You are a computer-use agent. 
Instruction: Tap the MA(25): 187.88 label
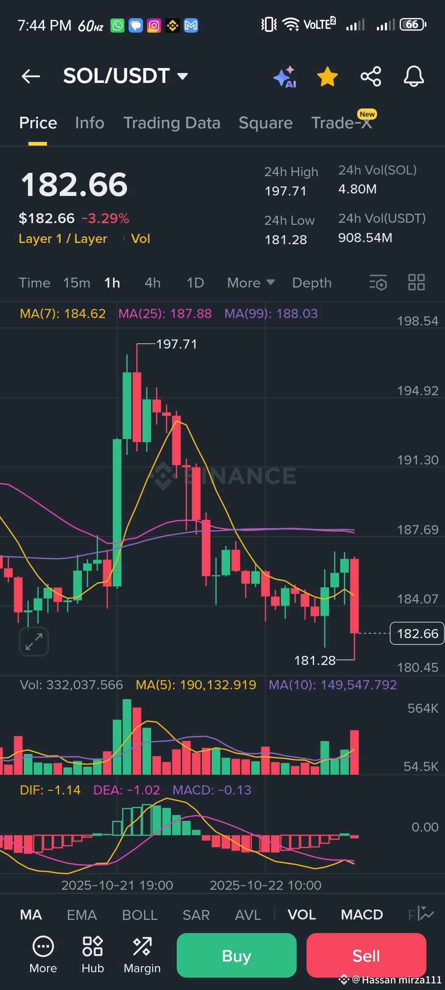pyautogui.click(x=165, y=314)
